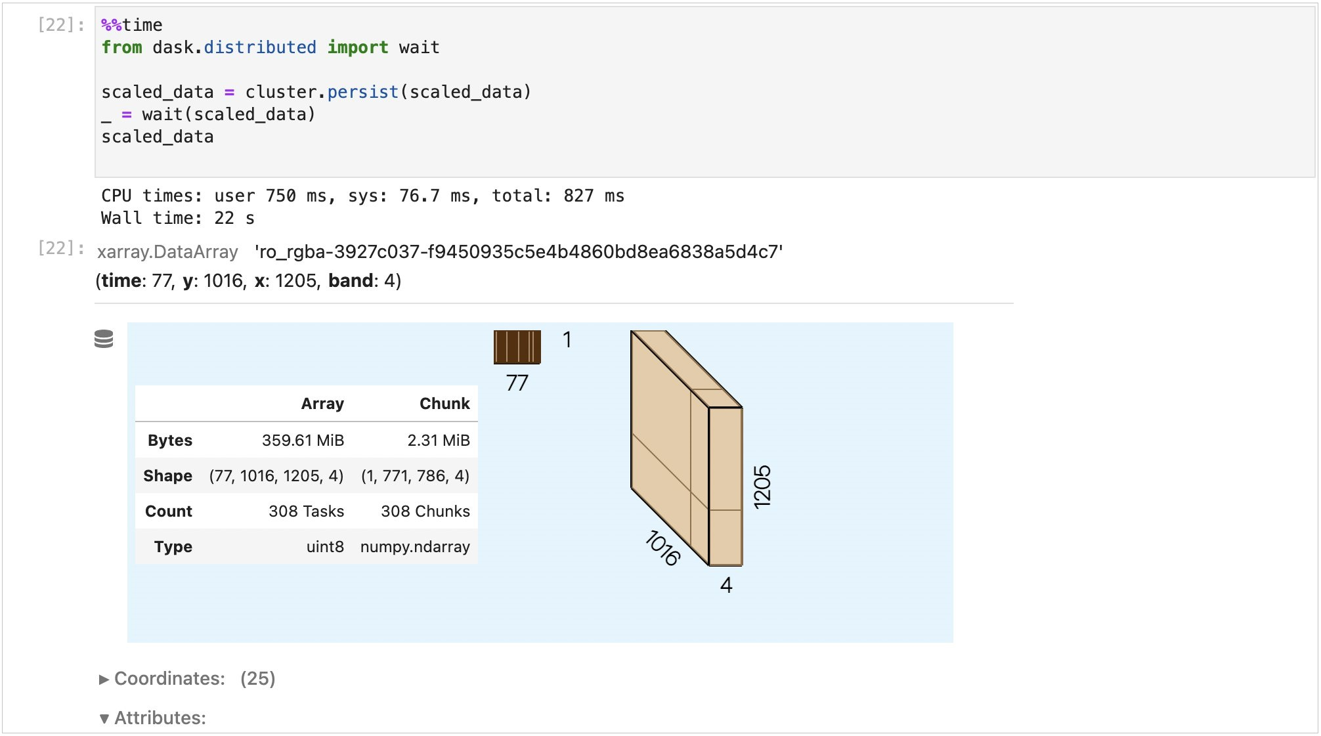Click the Wall time output text
This screenshot has height=736, width=1321.
pyautogui.click(x=177, y=218)
